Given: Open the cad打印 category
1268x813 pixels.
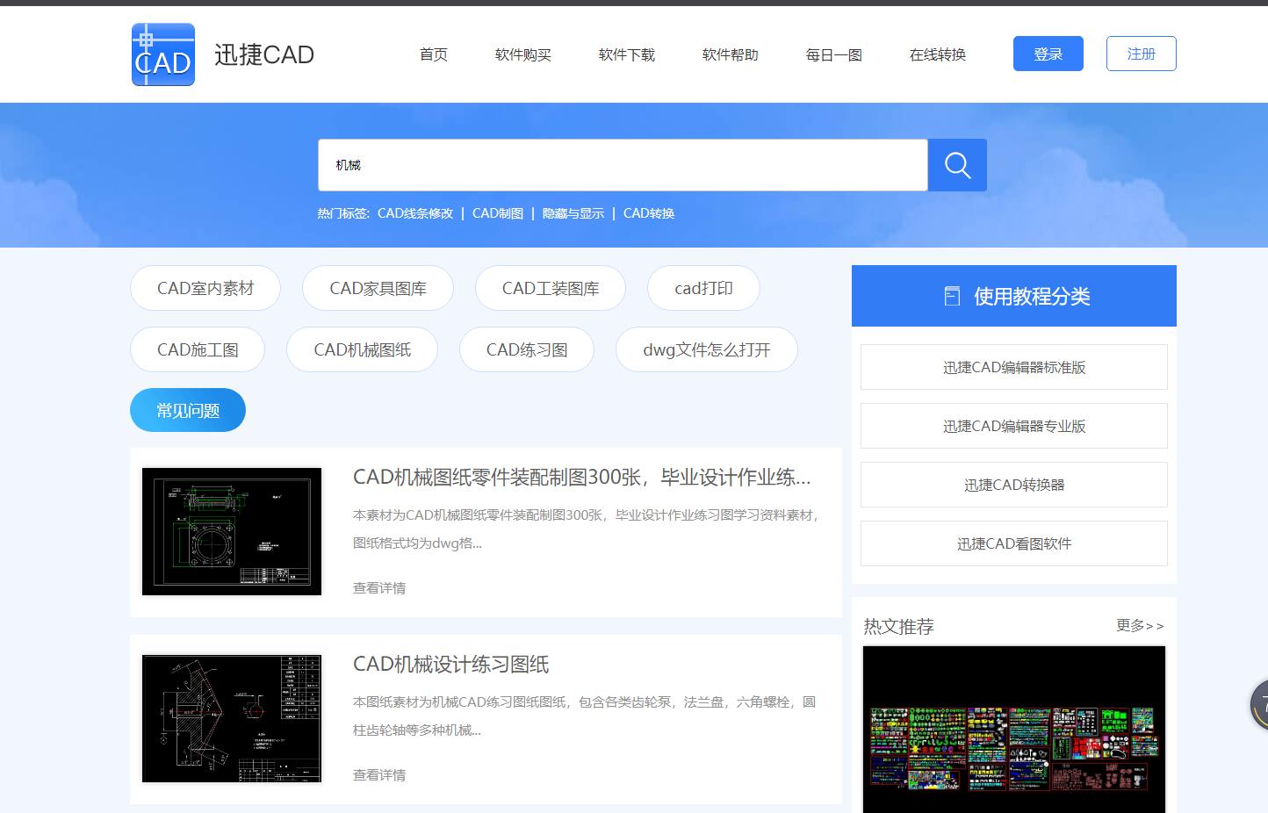Looking at the screenshot, I should [x=702, y=287].
